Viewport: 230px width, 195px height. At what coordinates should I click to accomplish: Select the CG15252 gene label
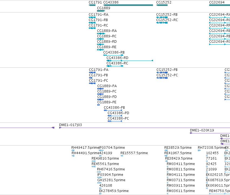coord(164,2)
